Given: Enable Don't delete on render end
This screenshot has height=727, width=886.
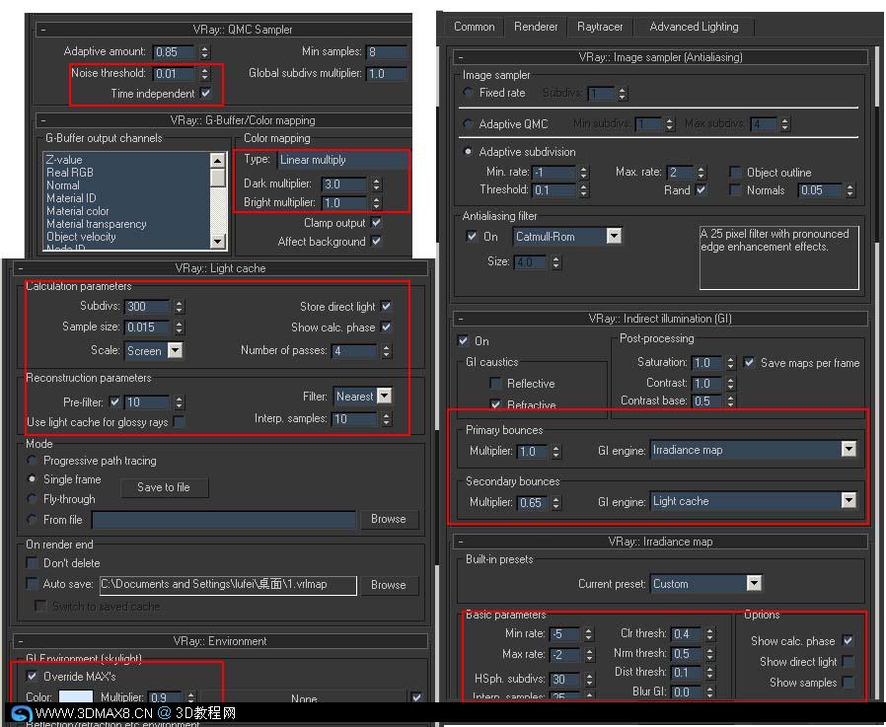Looking at the screenshot, I should 33,563.
